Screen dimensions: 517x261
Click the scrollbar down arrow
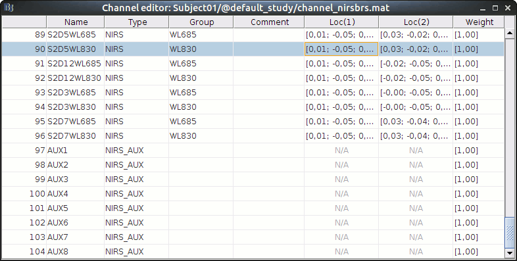pos(510,253)
